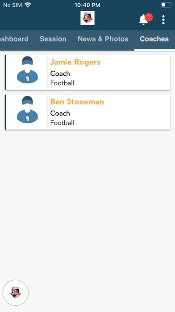Tap the battery indicator in status bar
The width and height of the screenshot is (175, 312).
coord(166,5)
